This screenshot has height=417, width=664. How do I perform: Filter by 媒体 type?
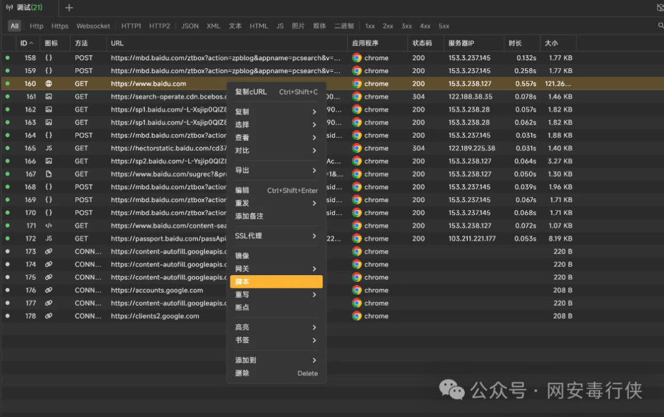pyautogui.click(x=320, y=26)
